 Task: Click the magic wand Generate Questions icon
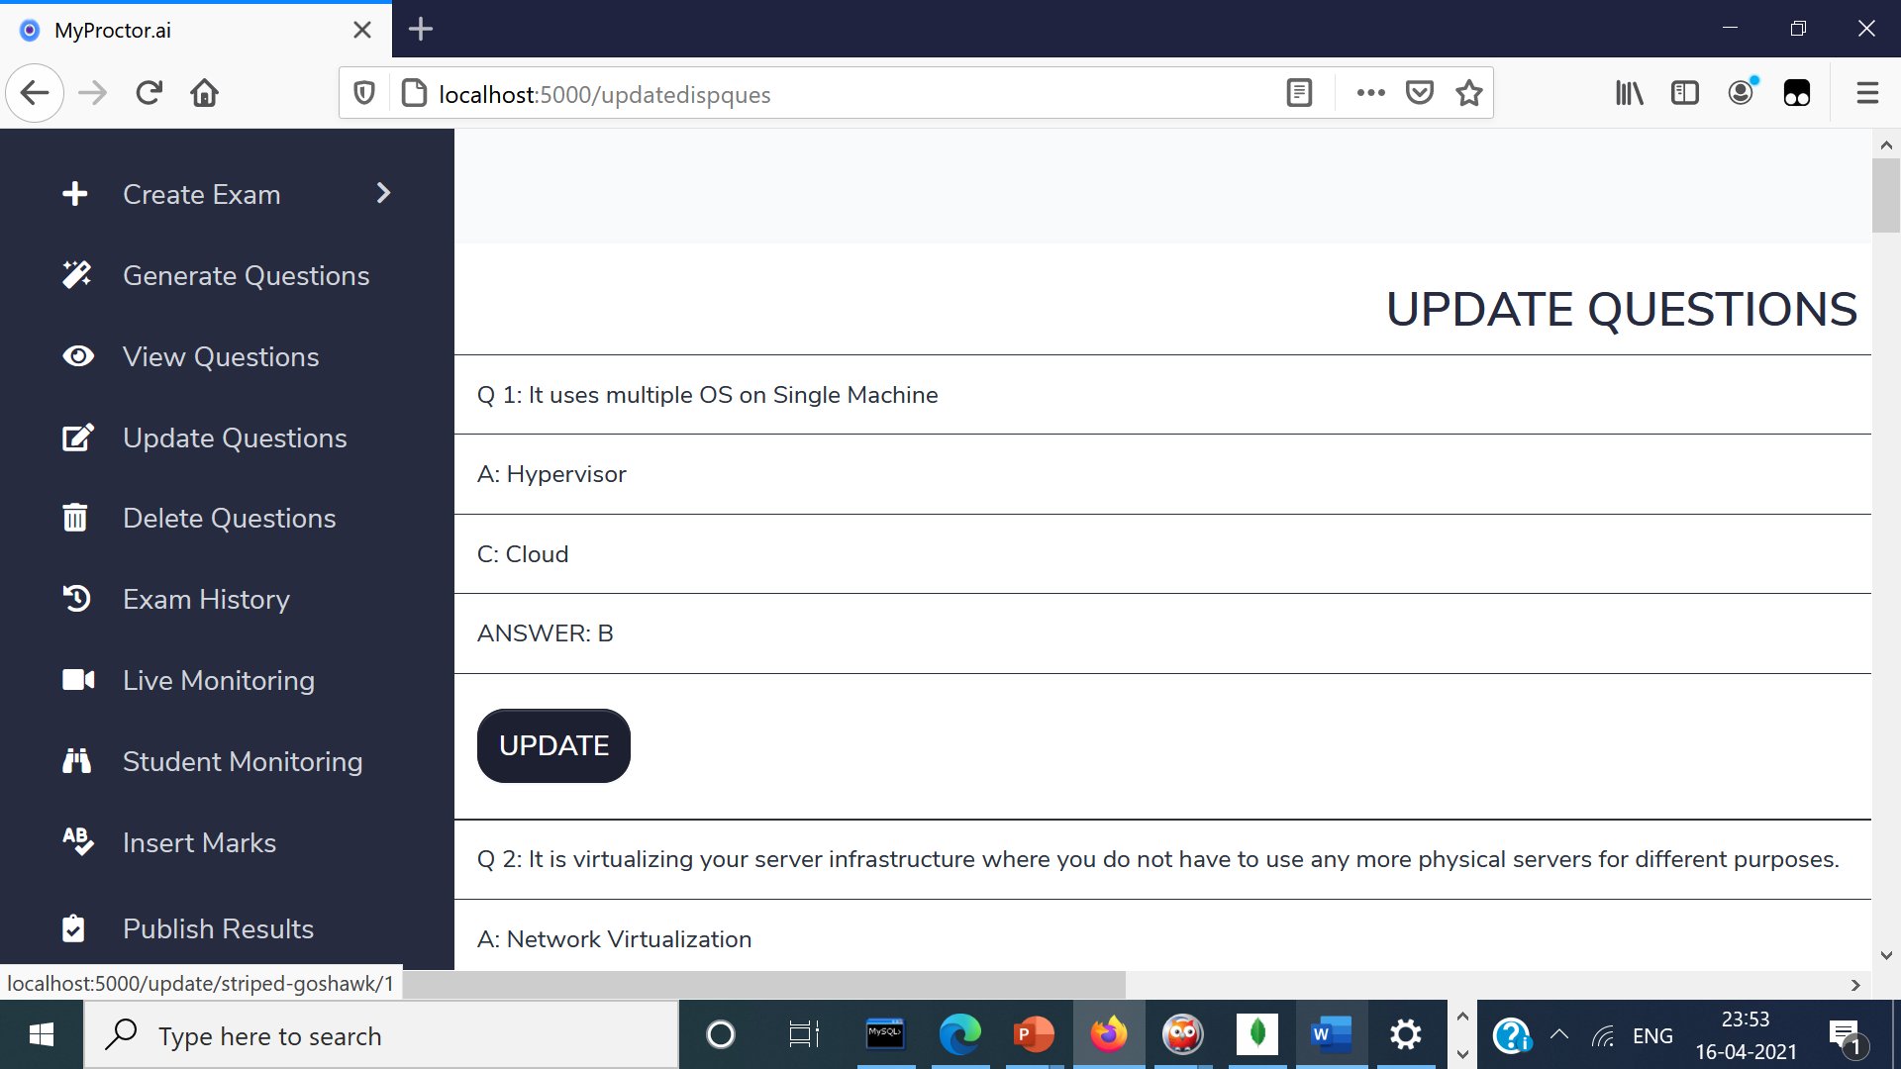tap(76, 275)
